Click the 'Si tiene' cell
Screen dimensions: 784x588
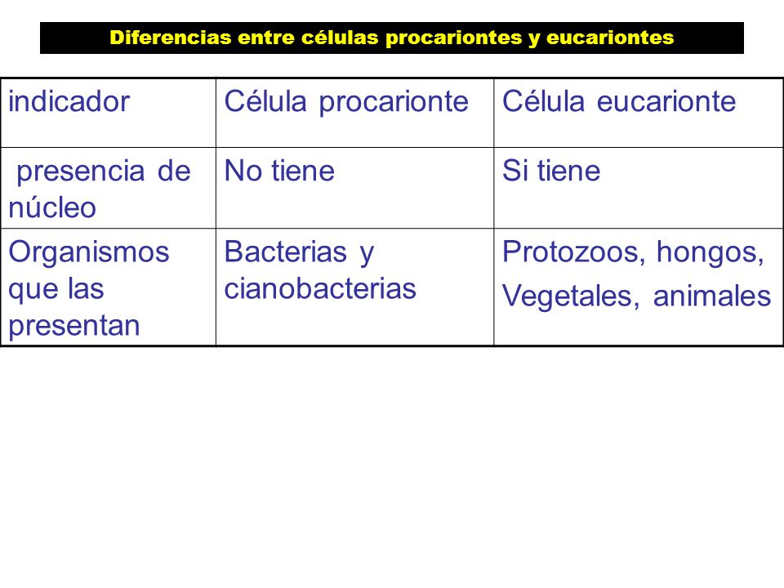pos(639,188)
